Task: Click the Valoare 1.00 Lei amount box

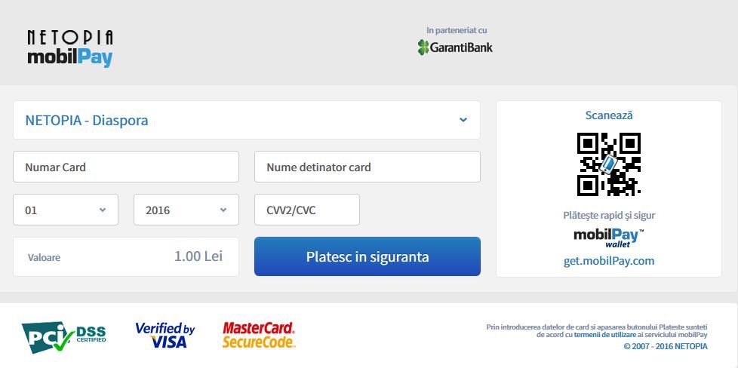Action: tap(126, 256)
